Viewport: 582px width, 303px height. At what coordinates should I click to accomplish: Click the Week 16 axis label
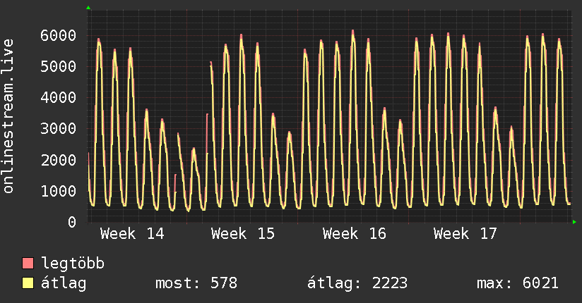(x=355, y=234)
